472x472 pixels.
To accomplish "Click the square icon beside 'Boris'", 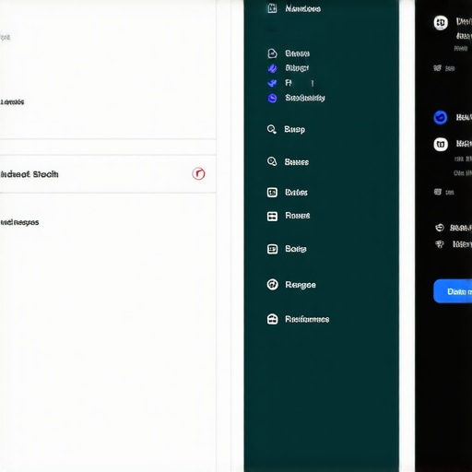I will point(272,249).
